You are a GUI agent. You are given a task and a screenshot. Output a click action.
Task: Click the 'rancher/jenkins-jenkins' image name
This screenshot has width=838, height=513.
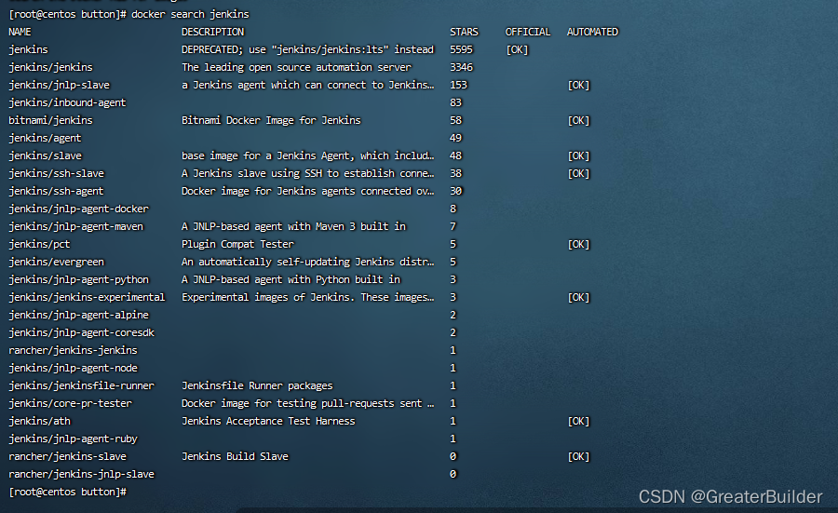(73, 350)
